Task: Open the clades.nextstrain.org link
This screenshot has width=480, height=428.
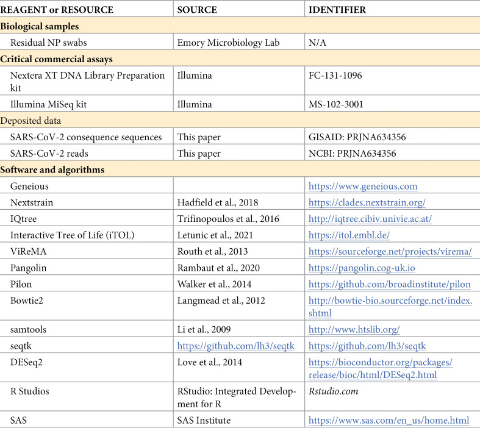Action: 367,202
